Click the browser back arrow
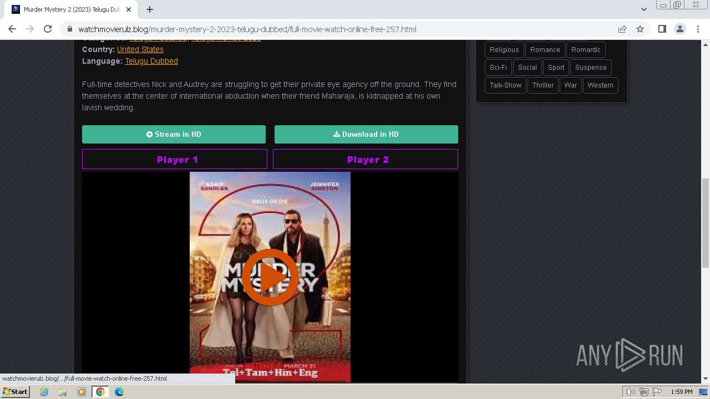 pos(12,29)
